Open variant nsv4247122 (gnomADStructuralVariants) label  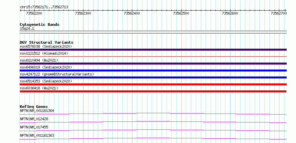pos(57,74)
